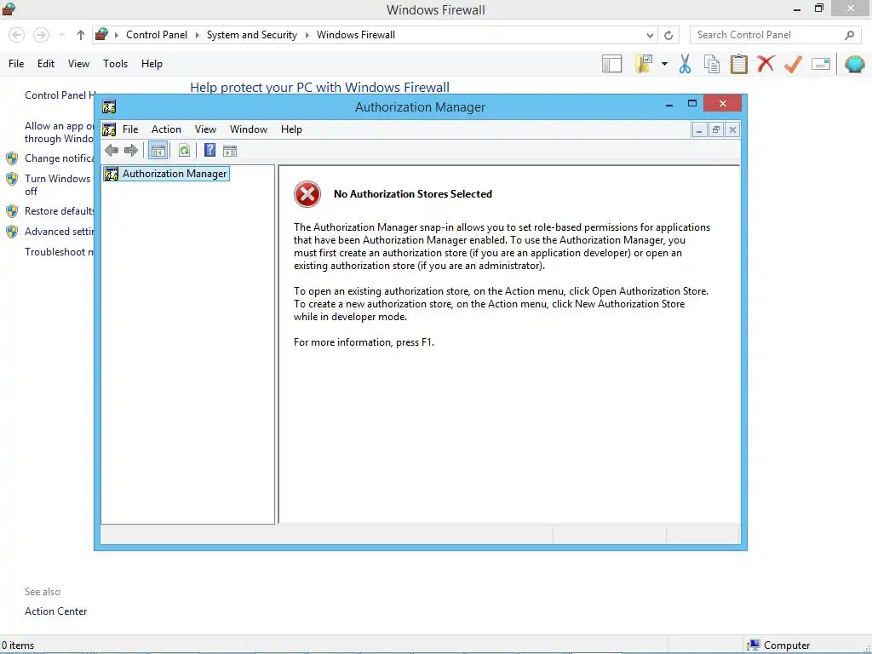Image resolution: width=872 pixels, height=654 pixels.
Task: Click the Copy icon in Windows Firewall toolbar
Action: pos(712,64)
